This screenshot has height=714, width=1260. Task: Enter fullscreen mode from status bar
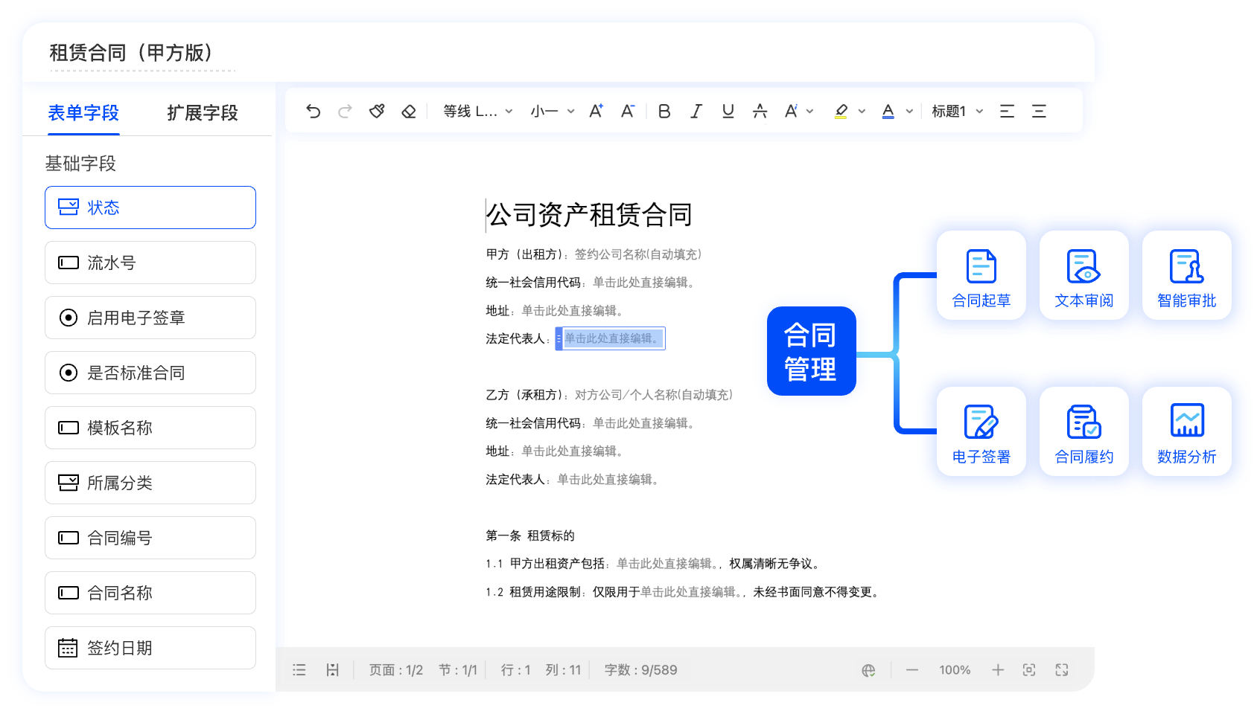tap(1062, 670)
